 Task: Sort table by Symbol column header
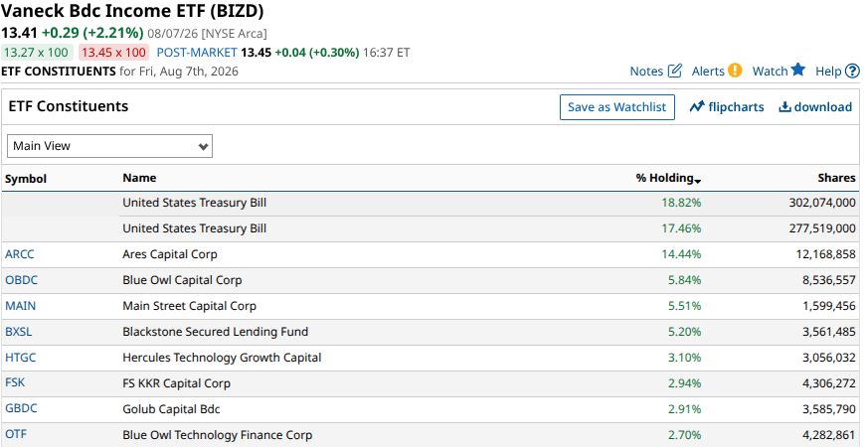pyautogui.click(x=26, y=179)
